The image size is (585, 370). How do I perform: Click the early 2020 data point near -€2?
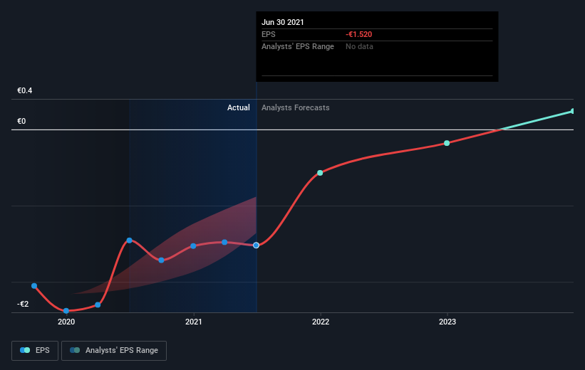coord(98,305)
